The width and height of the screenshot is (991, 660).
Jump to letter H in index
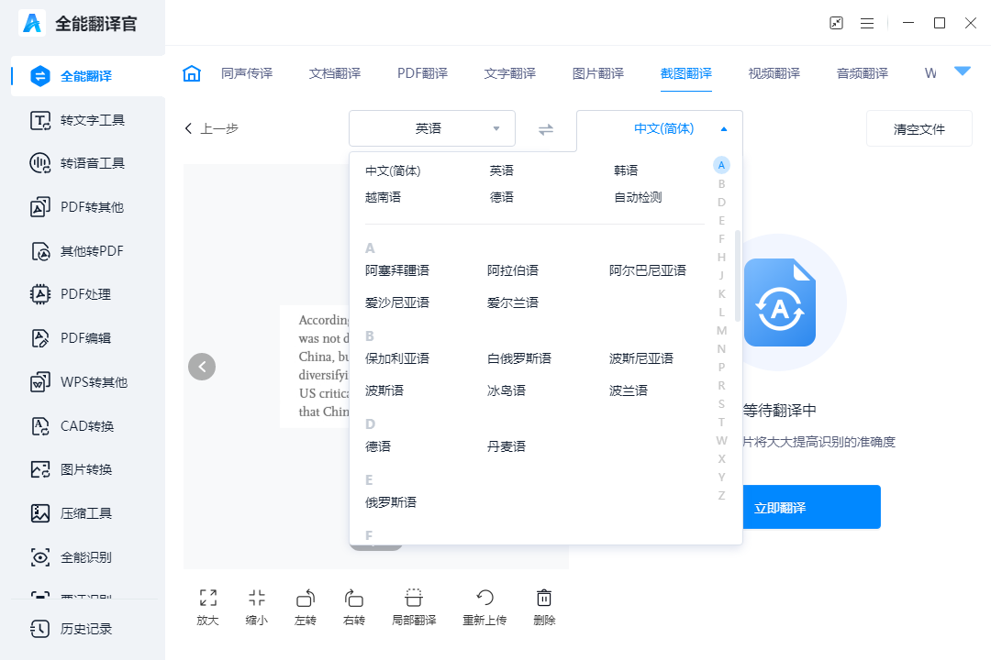click(721, 257)
